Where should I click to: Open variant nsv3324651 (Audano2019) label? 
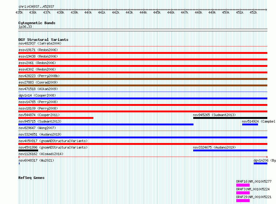(40, 134)
